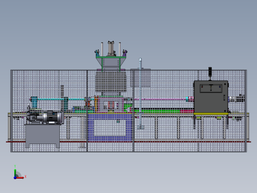This screenshot has height=193, width=257.
Task: Select the purple bracket at the press top right
Action: (x=125, y=53)
